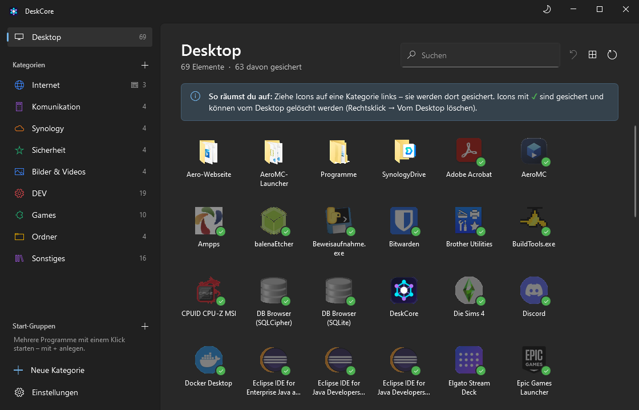Click the 'Desktop' page heading
Viewport: 639px width, 410px height.
[211, 51]
